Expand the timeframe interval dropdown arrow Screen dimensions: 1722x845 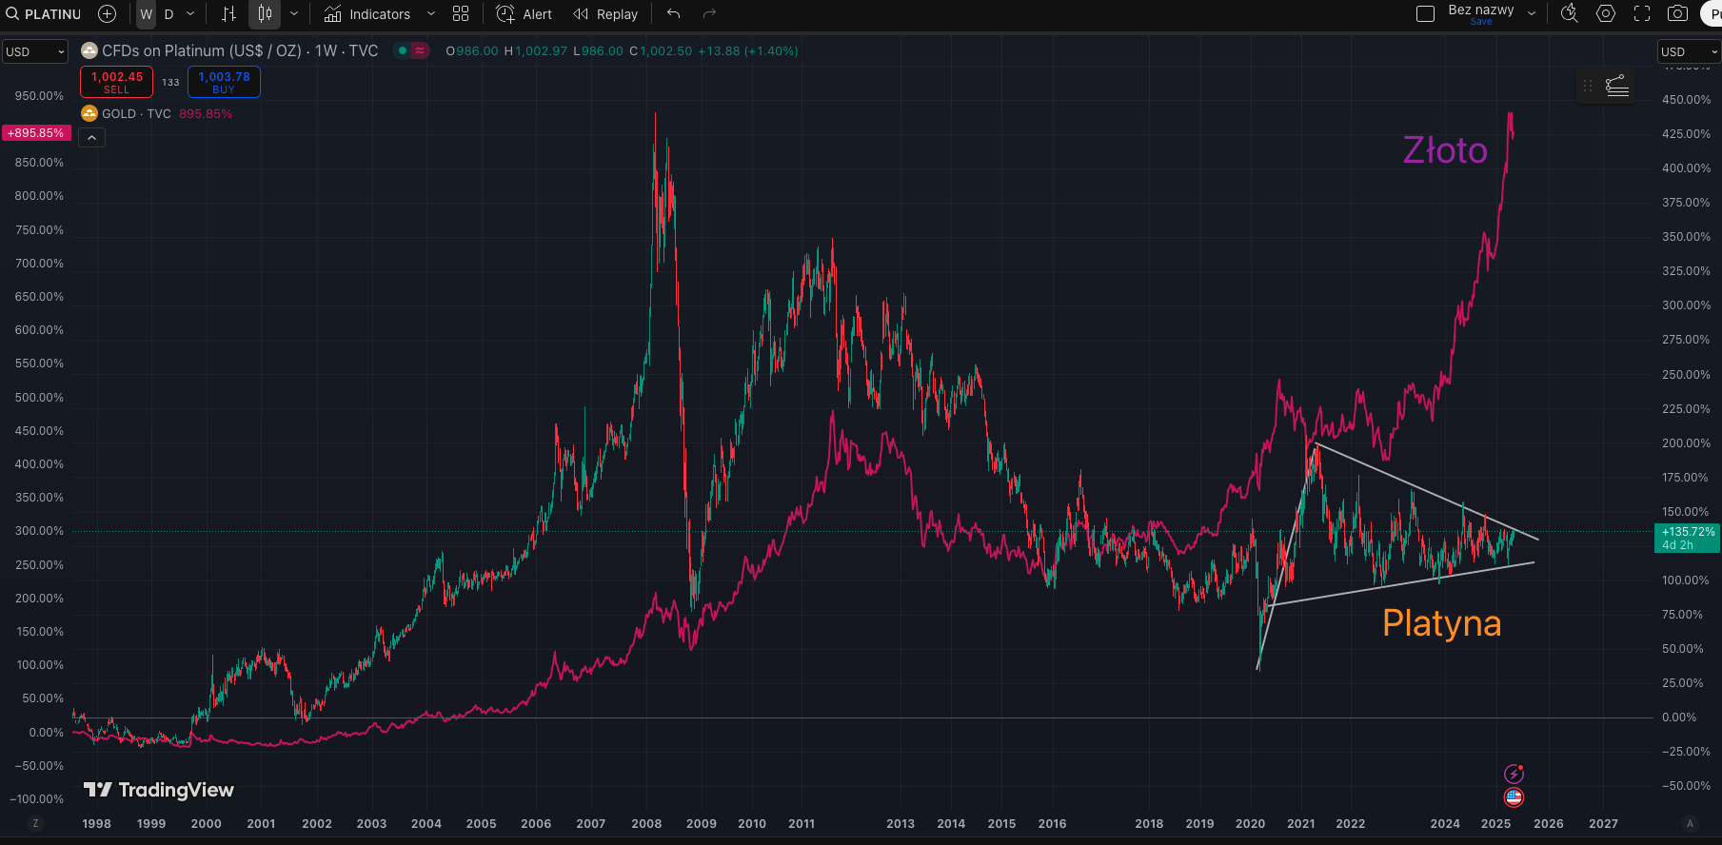(190, 14)
